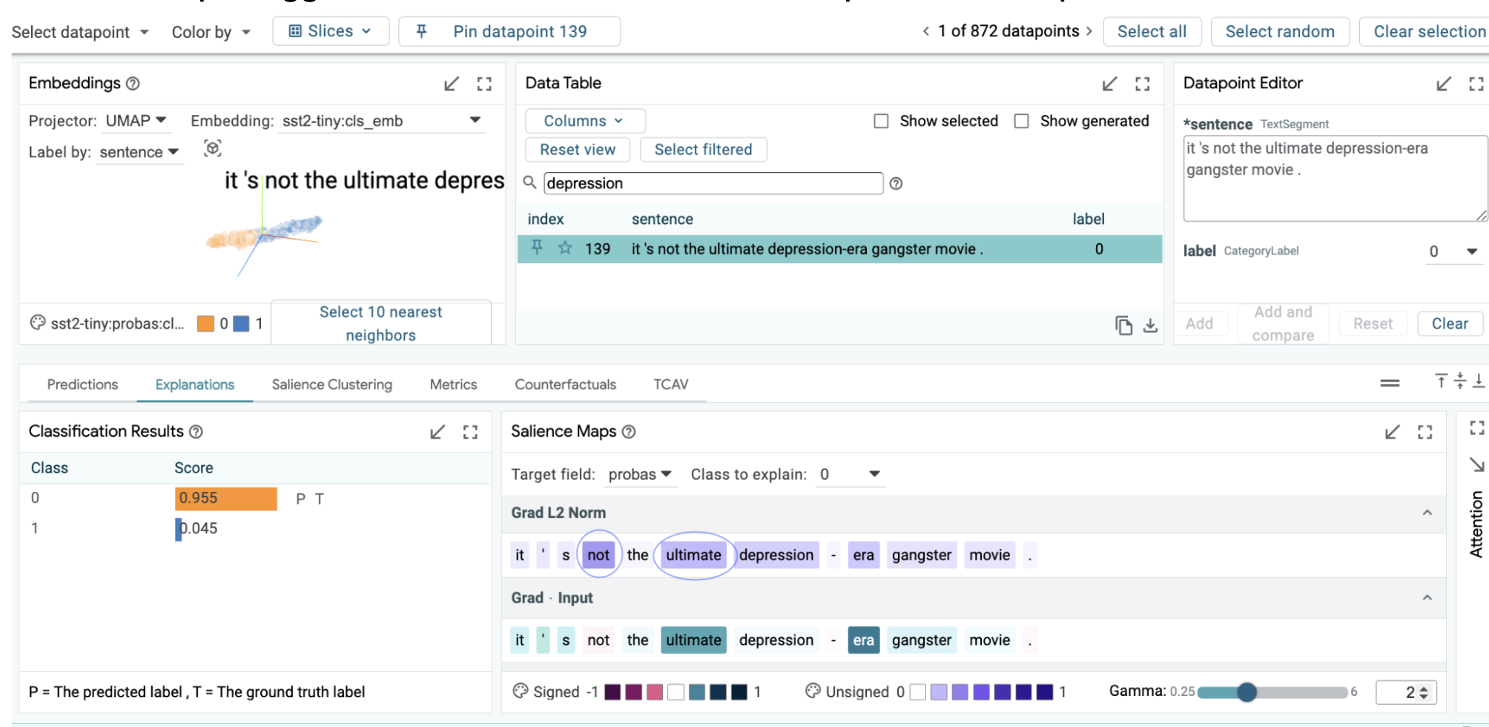Click Select 10 nearest neighbors
The height and width of the screenshot is (727, 1489).
point(380,323)
